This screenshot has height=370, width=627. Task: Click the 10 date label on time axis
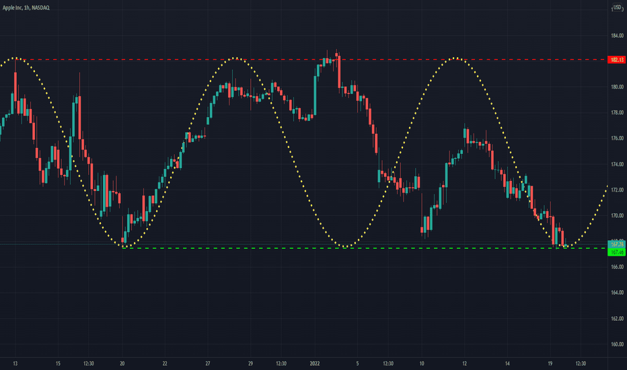click(421, 363)
